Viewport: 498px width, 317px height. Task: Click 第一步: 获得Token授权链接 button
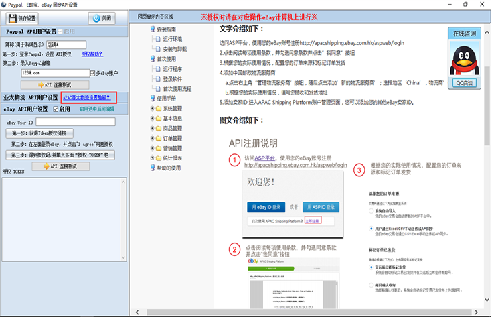(x=39, y=133)
